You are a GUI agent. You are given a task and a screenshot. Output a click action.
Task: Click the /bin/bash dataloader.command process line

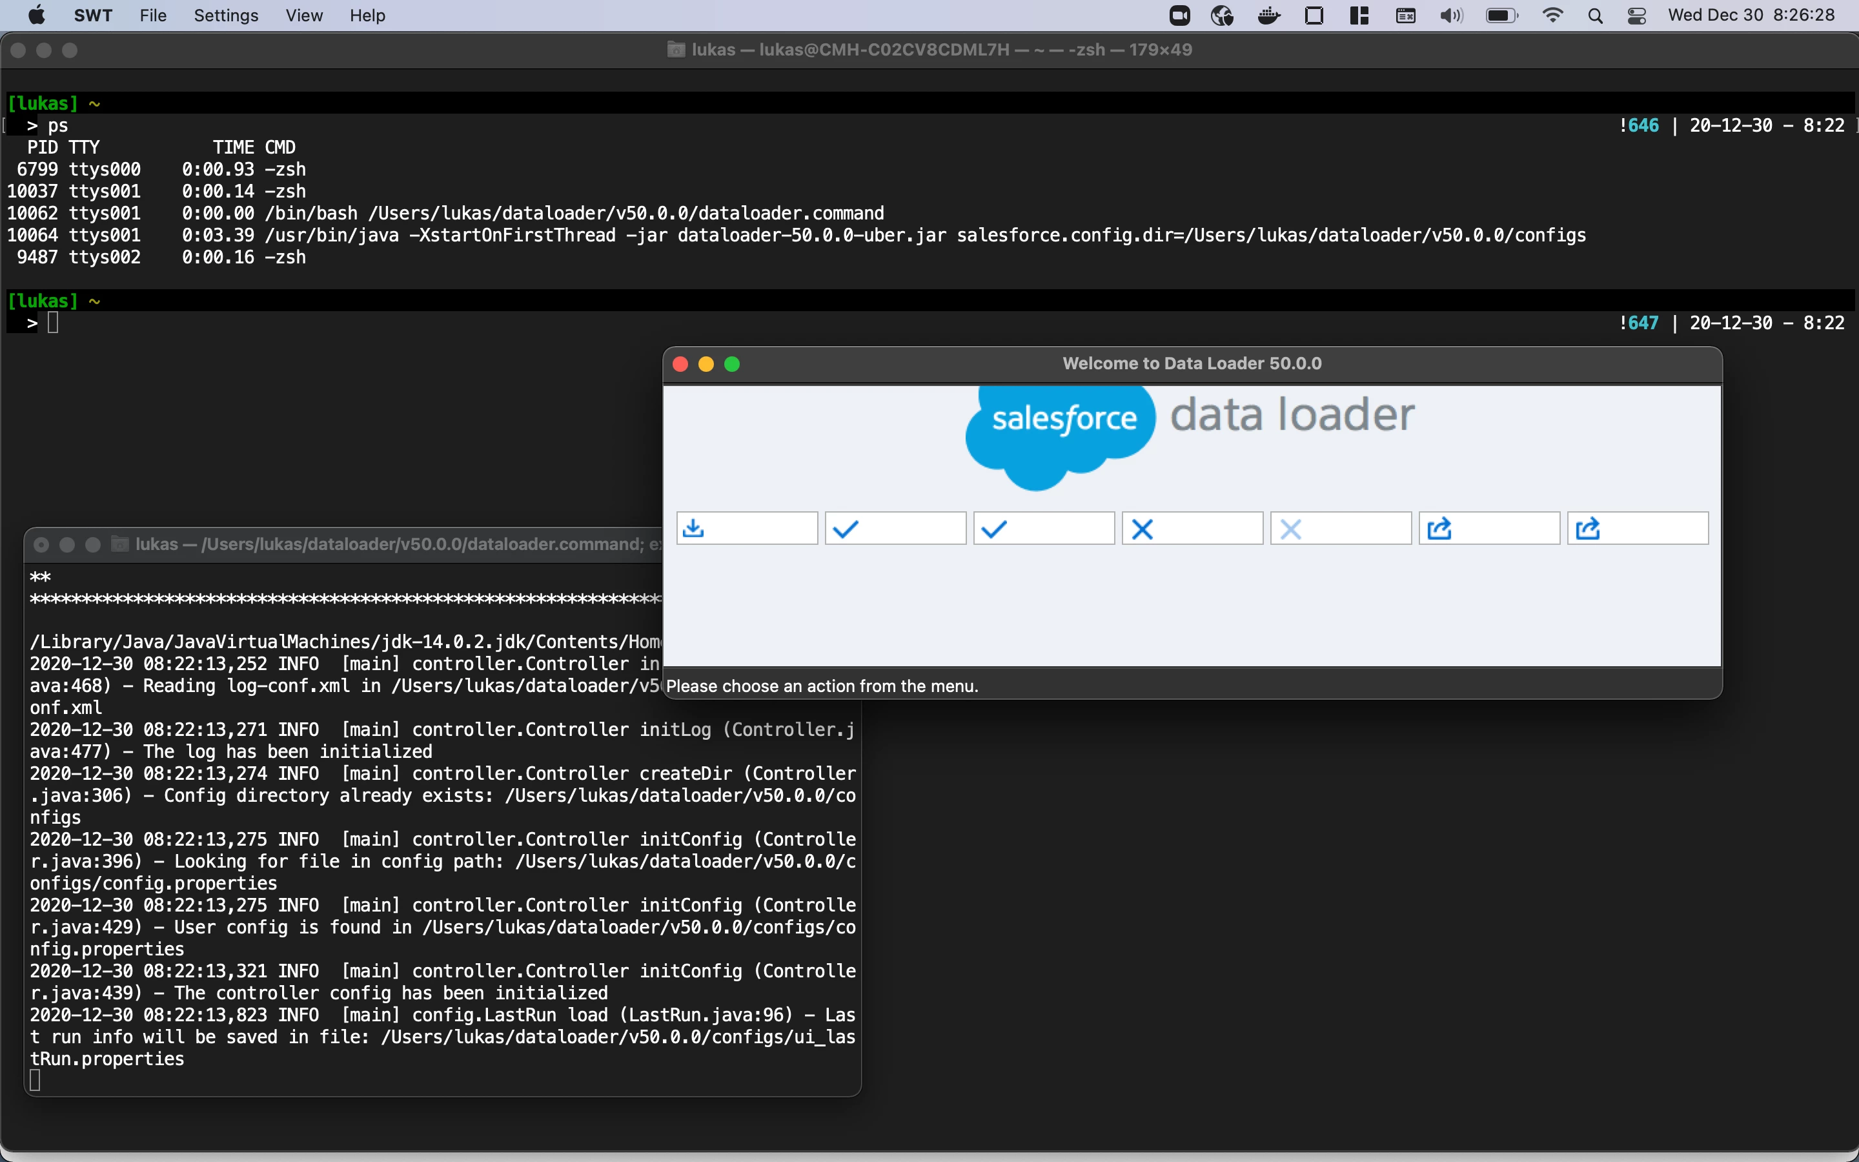445,213
